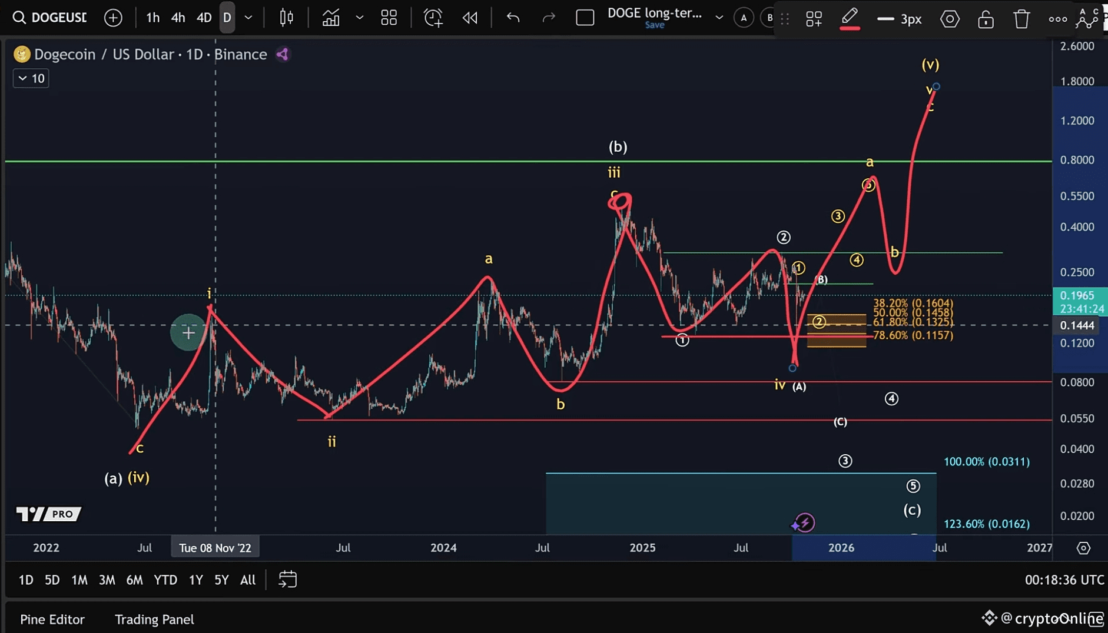Click the TradingView PRO logo

[x=48, y=514]
